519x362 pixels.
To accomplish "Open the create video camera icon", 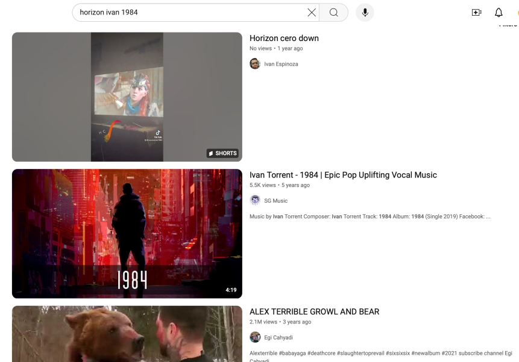I will 476,13.
